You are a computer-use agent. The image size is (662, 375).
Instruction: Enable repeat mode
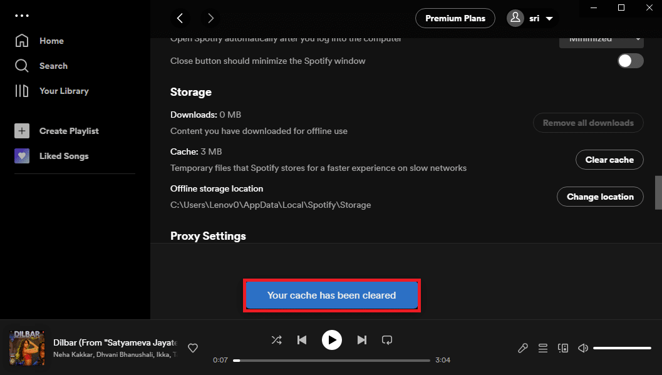387,340
